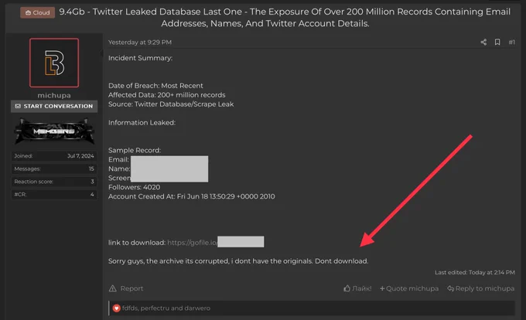Viewport: 526px width, 320px height.
Task: Like the post with the thumbs-up icon
Action: pos(347,288)
